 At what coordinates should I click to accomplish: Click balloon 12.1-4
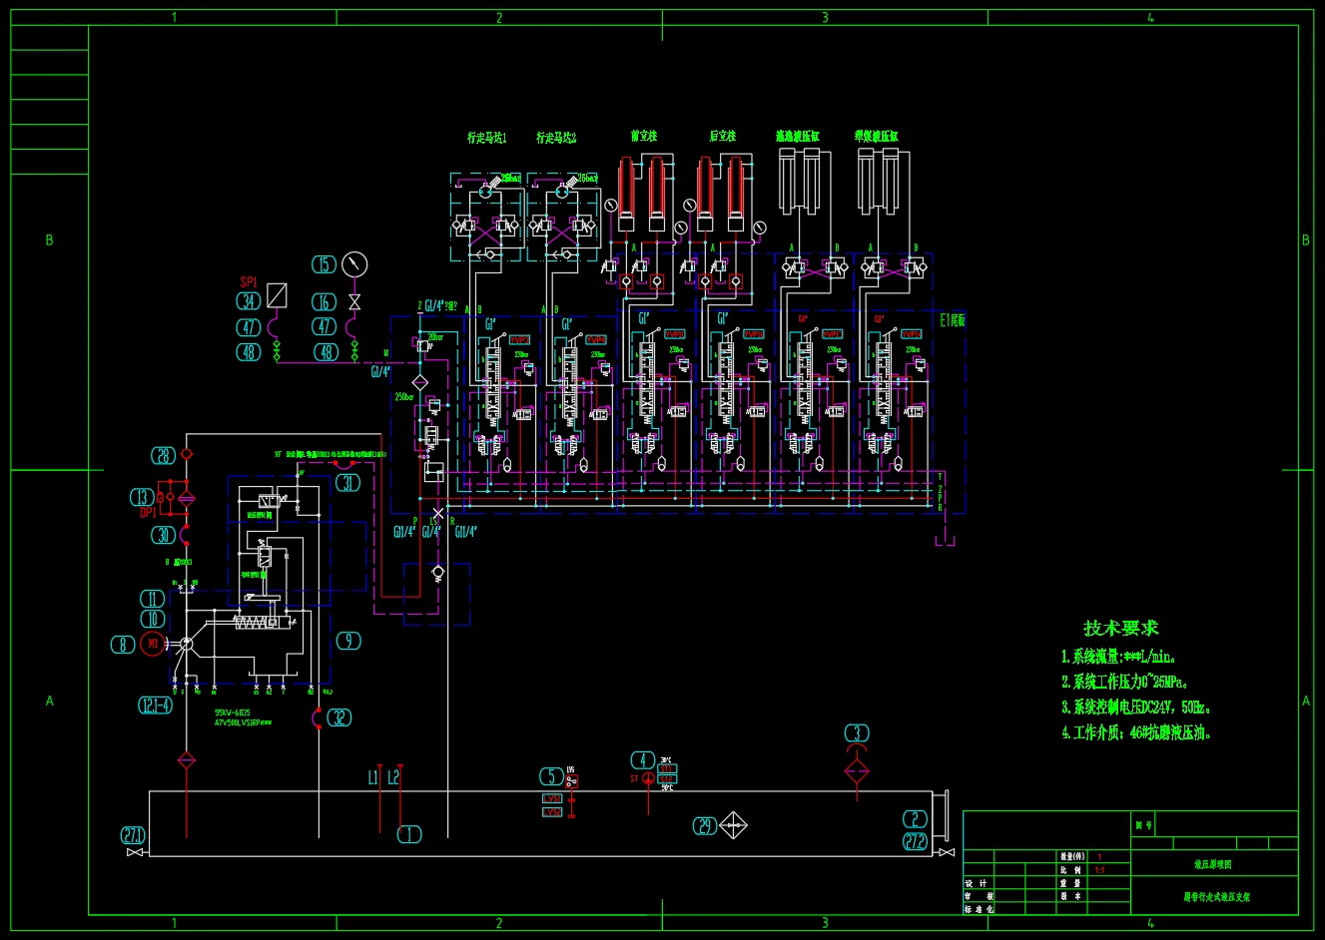pyautogui.click(x=155, y=705)
